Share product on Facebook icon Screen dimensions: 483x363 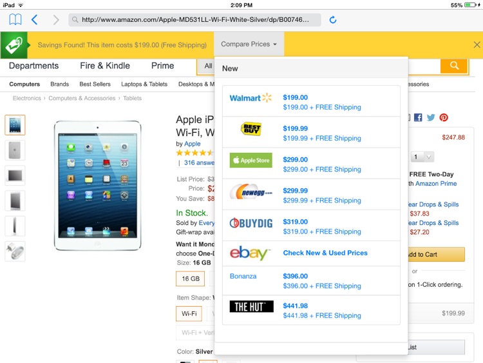[x=418, y=117]
